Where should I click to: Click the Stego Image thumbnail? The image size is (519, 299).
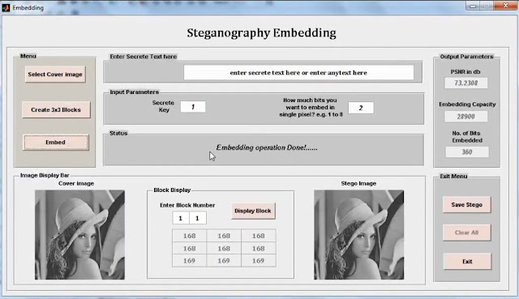pos(358,234)
